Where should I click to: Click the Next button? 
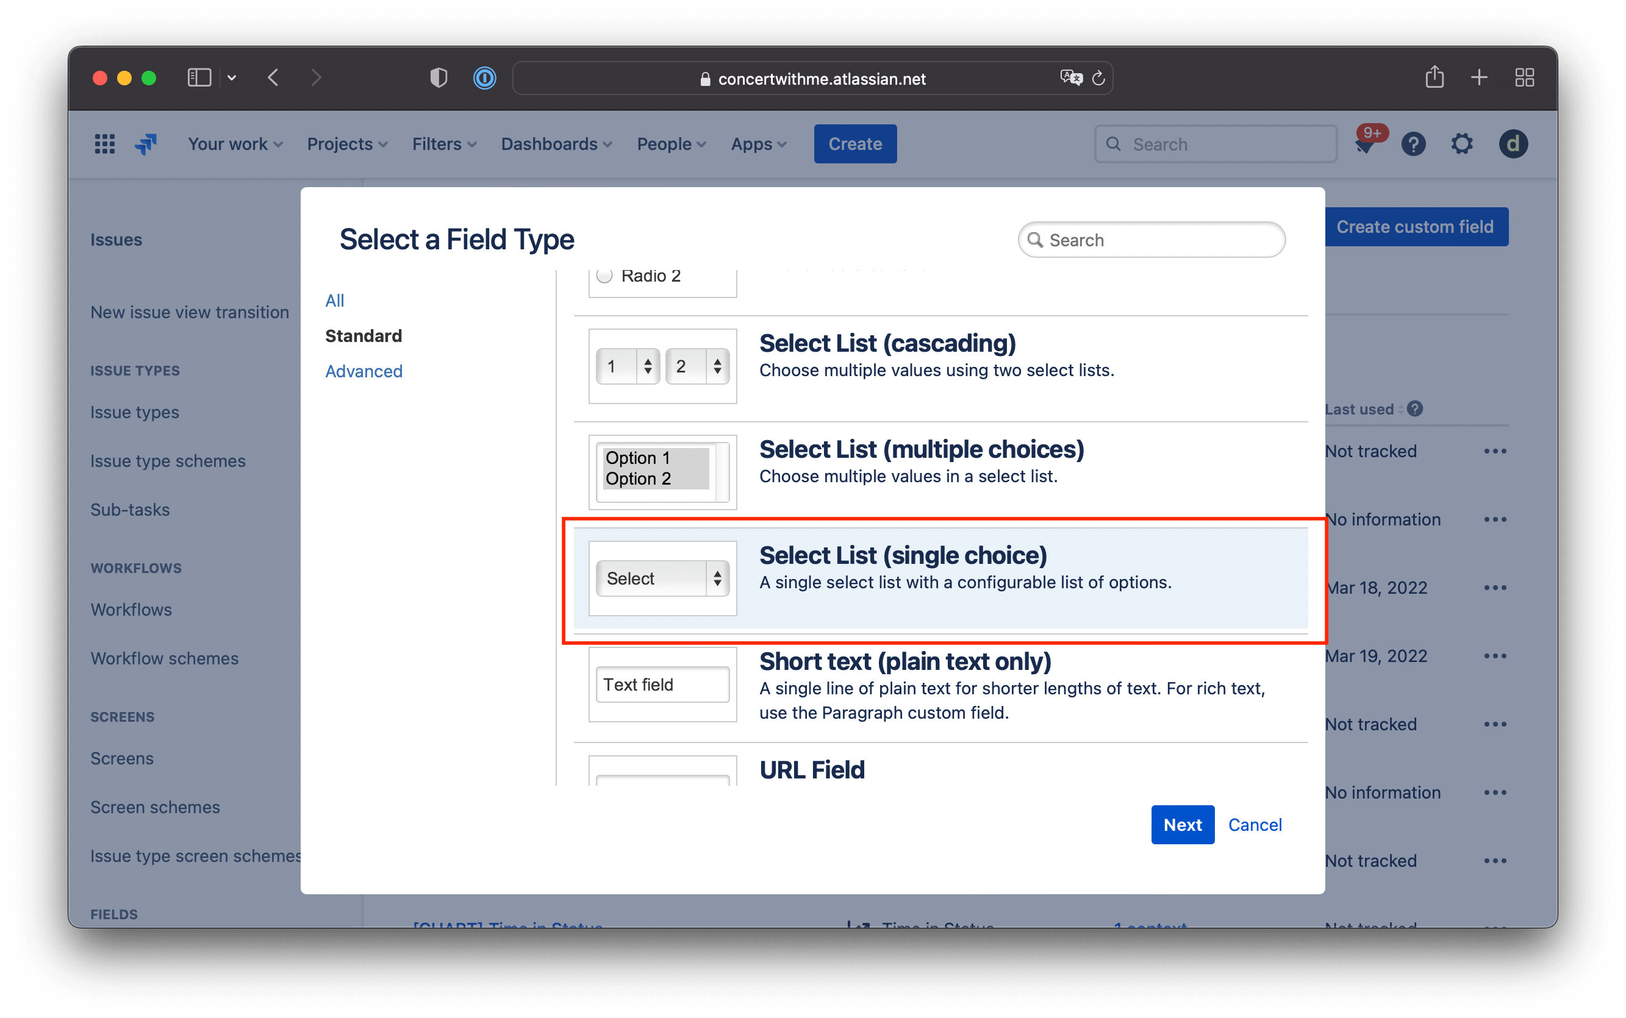(x=1181, y=824)
